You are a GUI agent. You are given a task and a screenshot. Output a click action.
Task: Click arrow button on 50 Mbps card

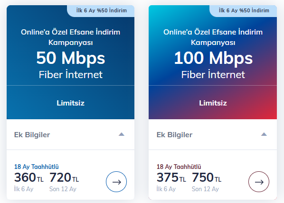pyautogui.click(x=116, y=182)
